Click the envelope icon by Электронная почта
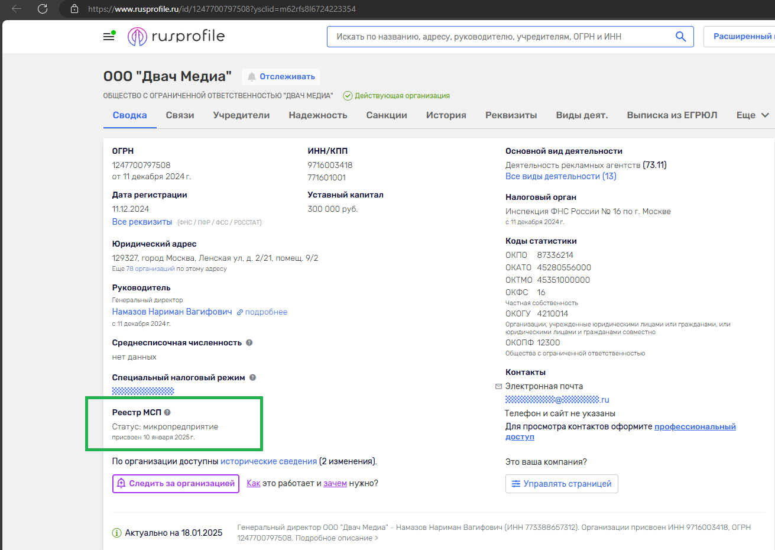Image resolution: width=775 pixels, height=550 pixels. click(498, 386)
